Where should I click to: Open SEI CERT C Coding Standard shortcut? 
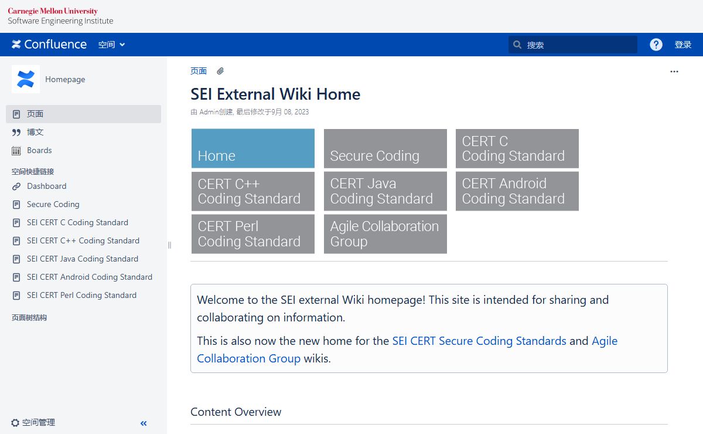pyautogui.click(x=83, y=222)
